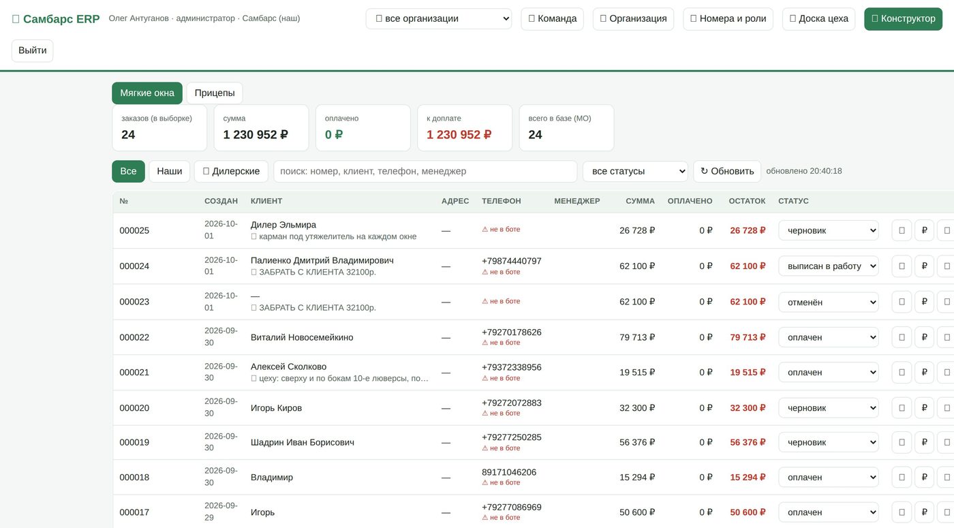This screenshot has width=954, height=528.
Task: Open ₽ payment for order 000017
Action: [924, 512]
